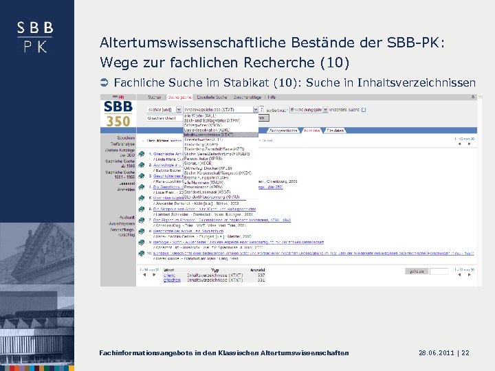
Task: Click the book icon beside result 6
Action: 142,209
